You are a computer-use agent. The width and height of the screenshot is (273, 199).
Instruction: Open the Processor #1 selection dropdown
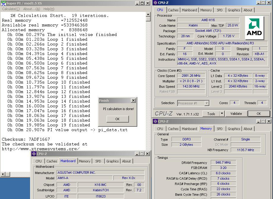click(207, 103)
